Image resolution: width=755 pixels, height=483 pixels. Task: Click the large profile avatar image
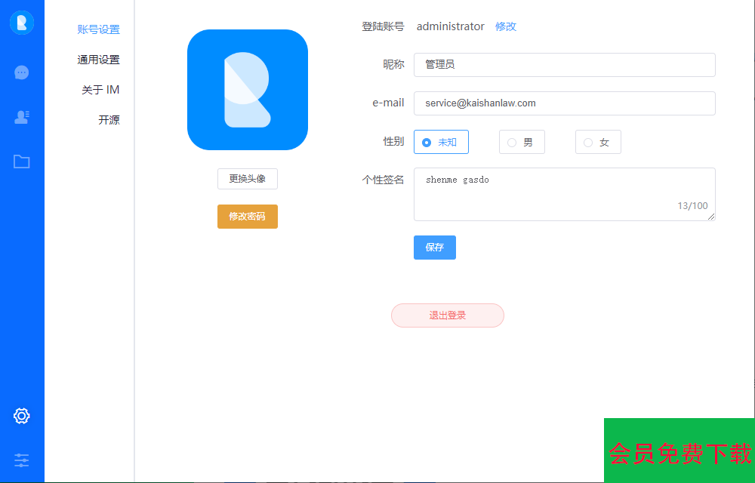[x=248, y=90]
